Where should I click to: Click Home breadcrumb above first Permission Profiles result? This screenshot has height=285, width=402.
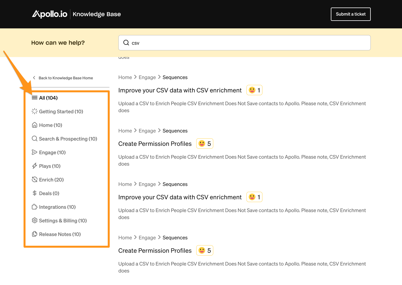pos(125,131)
